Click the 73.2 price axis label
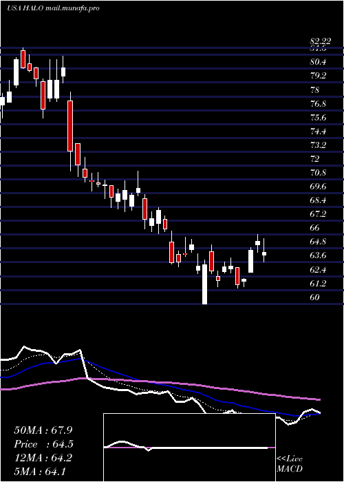The image size is (344, 482). point(318,145)
